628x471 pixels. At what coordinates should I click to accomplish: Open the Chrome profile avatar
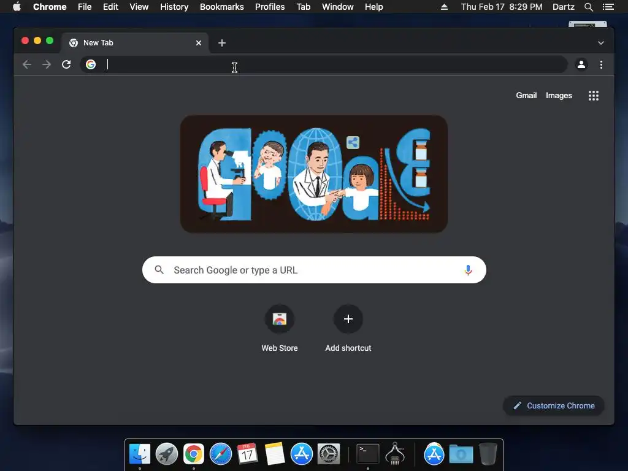coord(581,64)
